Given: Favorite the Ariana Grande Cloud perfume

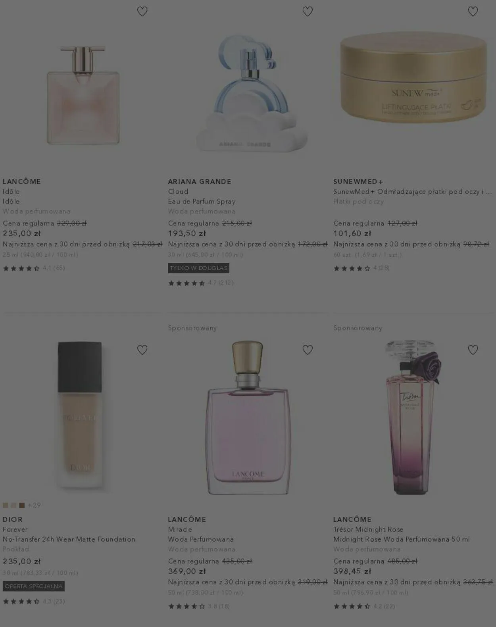Looking at the screenshot, I should coord(308,12).
